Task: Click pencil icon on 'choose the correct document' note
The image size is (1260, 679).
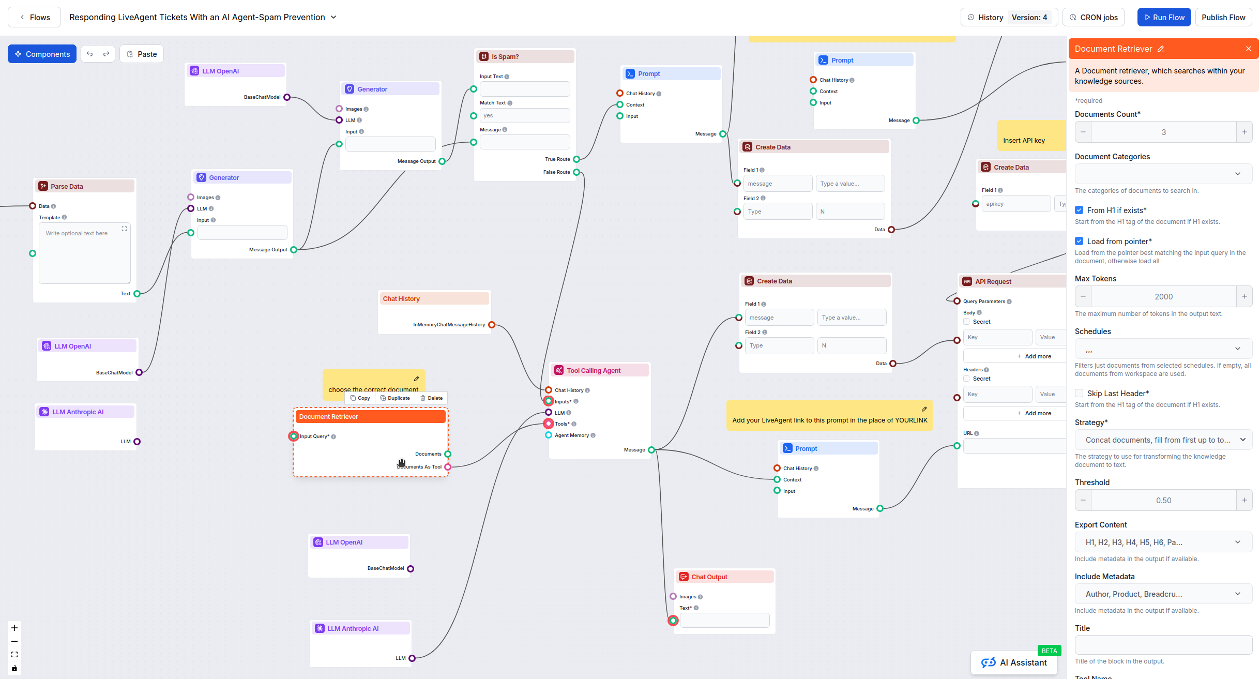Action: [416, 379]
